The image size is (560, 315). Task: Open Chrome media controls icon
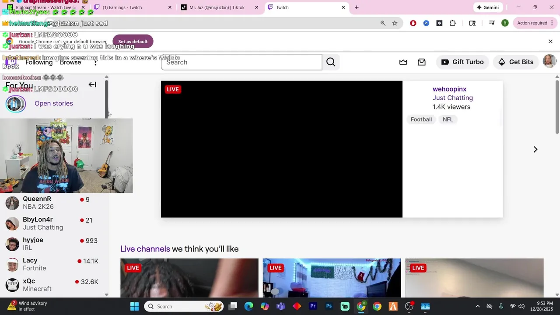[x=492, y=23]
